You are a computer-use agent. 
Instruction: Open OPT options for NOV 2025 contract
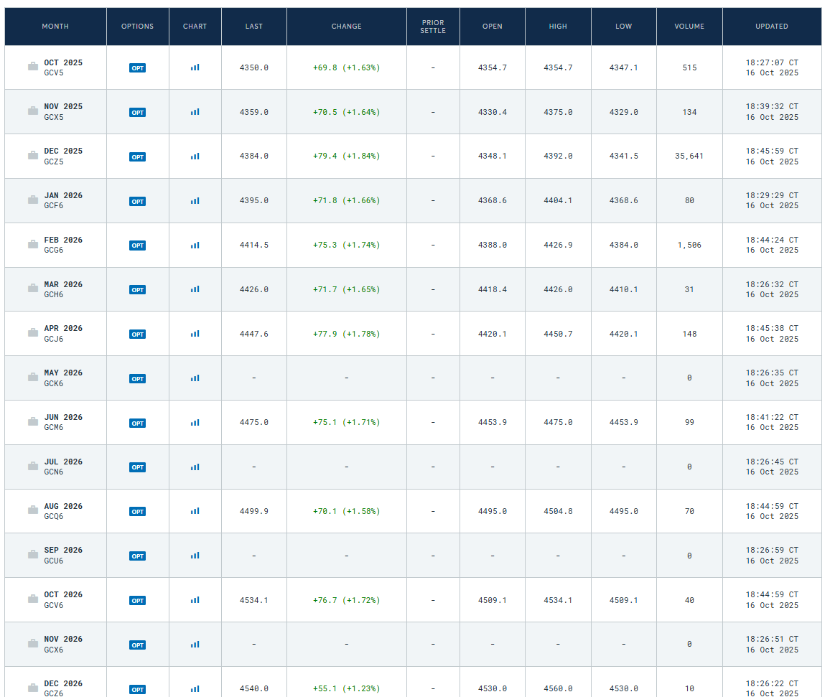(138, 113)
